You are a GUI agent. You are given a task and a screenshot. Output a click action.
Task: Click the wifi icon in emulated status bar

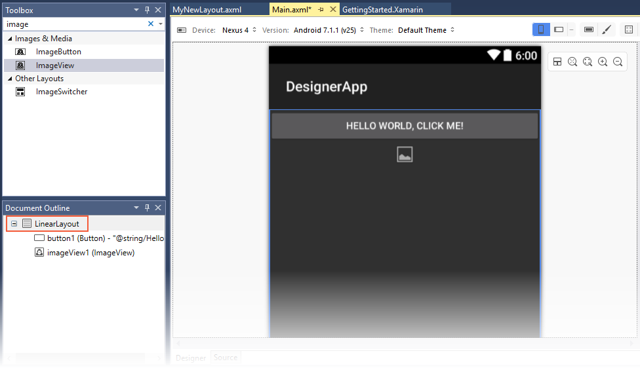tap(494, 55)
